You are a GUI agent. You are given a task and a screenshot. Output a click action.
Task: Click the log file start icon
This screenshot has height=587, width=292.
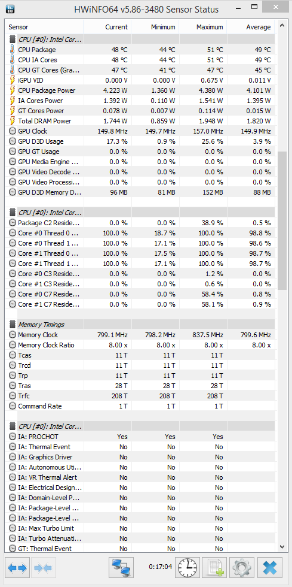pyautogui.click(x=215, y=568)
